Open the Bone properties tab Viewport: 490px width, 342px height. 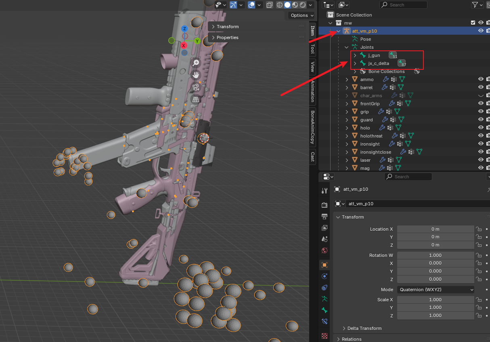click(x=325, y=310)
